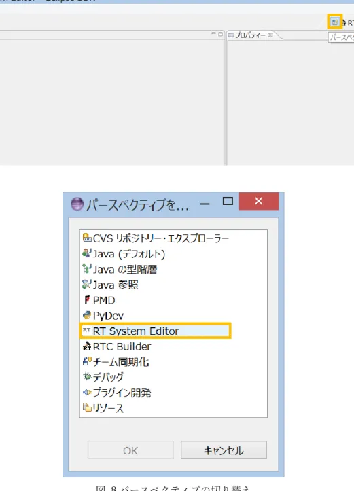
Task: Select Java (デフォルト) perspective text
Action: click(129, 253)
